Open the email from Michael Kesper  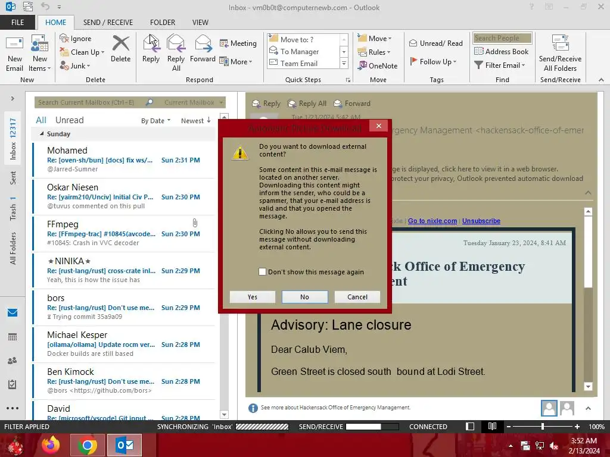click(x=124, y=344)
